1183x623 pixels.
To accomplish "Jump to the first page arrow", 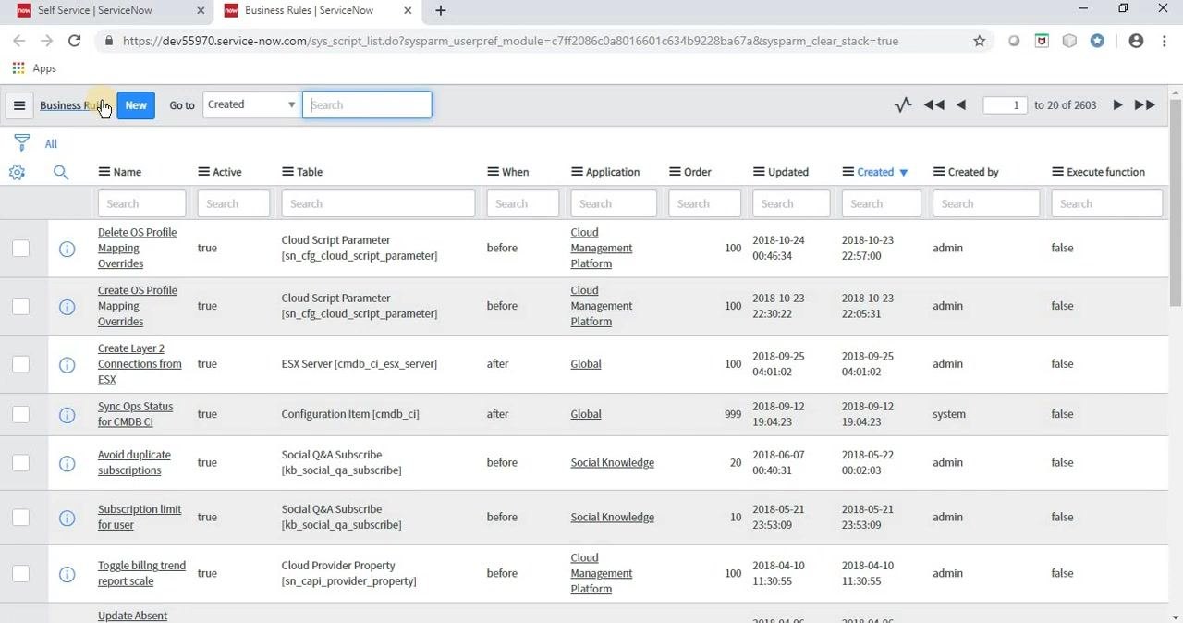I will tap(934, 105).
